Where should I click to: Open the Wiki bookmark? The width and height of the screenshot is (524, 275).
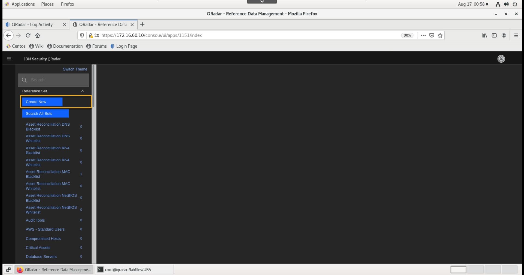point(37,46)
